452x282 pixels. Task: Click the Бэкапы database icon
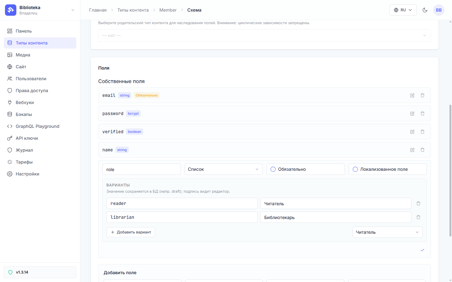pyautogui.click(x=10, y=114)
